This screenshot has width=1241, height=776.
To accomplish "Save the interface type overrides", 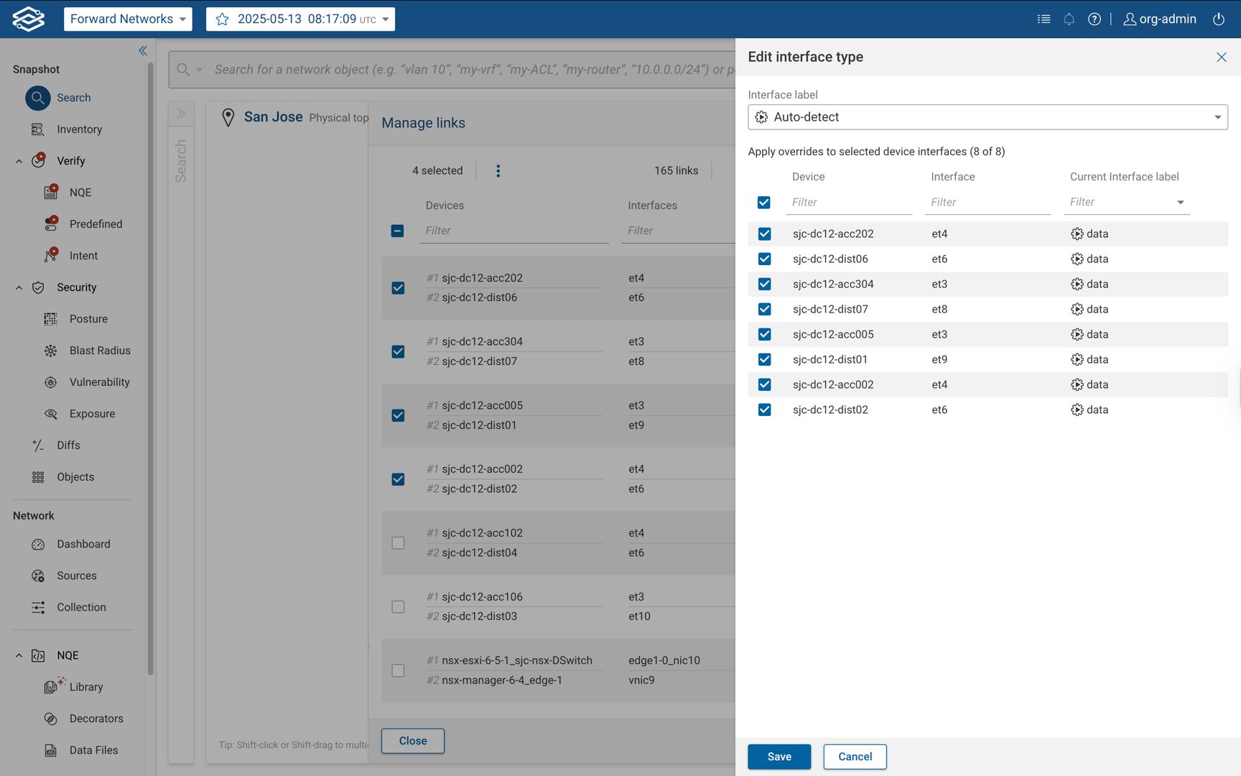I will pyautogui.click(x=778, y=757).
